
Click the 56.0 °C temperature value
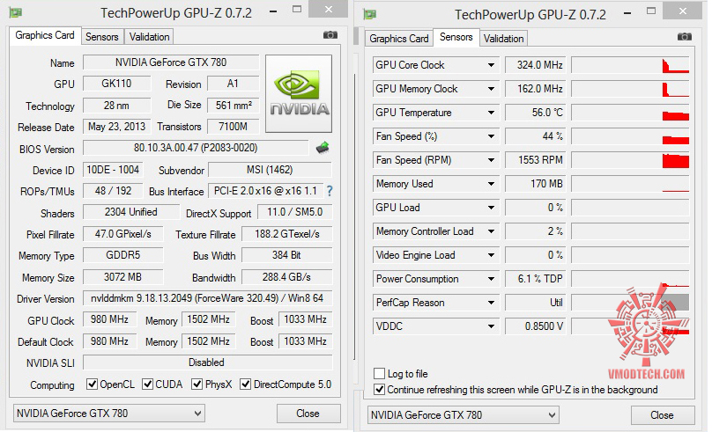[535, 113]
